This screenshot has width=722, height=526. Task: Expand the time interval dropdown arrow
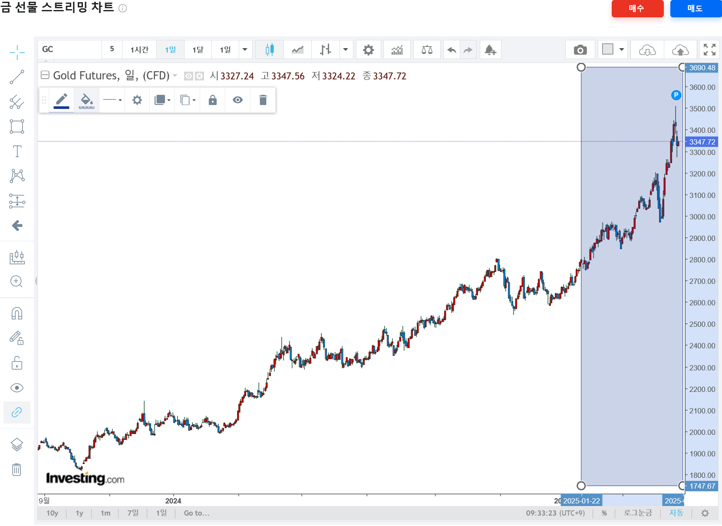click(x=245, y=49)
